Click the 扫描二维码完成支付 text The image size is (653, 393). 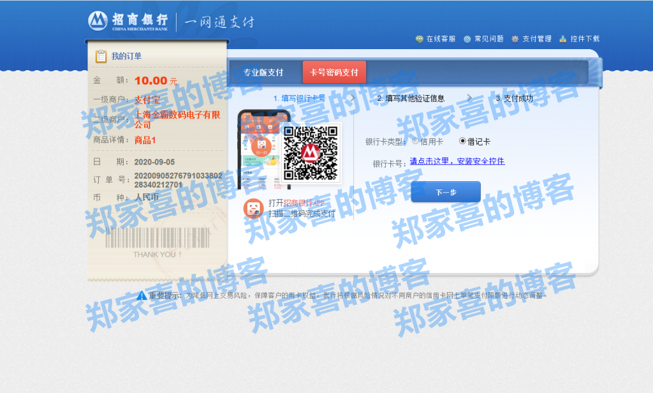(302, 213)
